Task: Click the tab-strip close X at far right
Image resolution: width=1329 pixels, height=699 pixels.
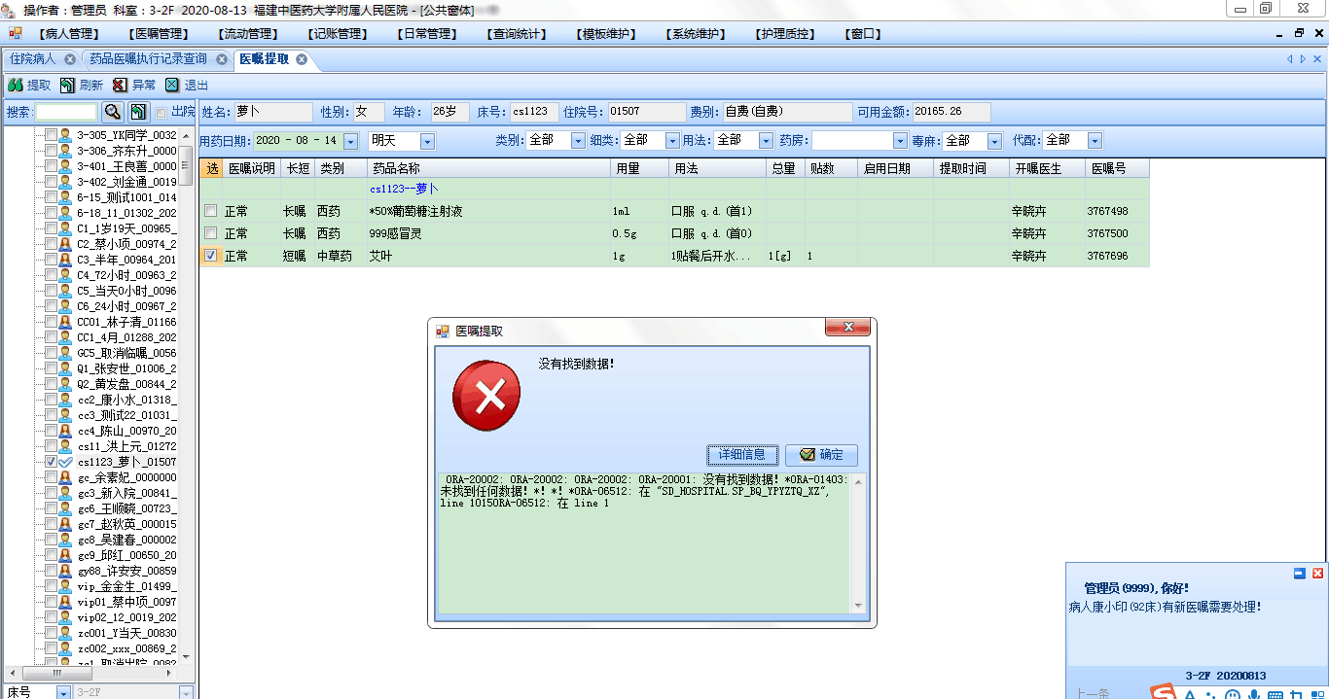Action: tap(1317, 59)
